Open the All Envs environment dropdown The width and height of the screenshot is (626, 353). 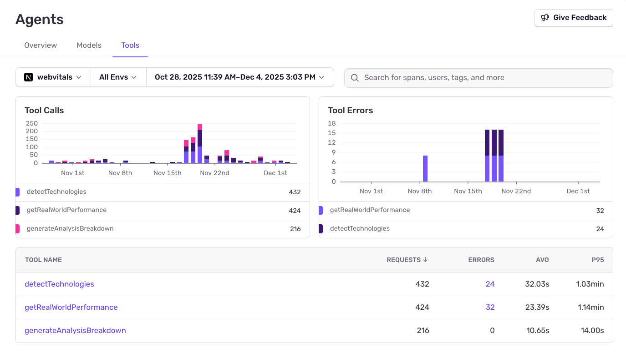(x=118, y=77)
